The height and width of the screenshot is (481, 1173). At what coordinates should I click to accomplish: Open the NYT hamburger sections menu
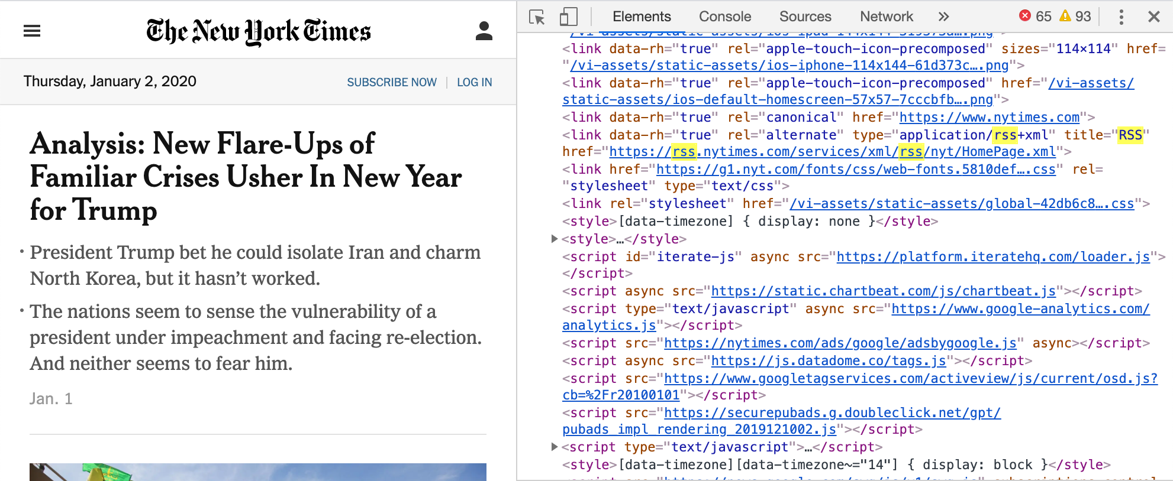tap(32, 31)
